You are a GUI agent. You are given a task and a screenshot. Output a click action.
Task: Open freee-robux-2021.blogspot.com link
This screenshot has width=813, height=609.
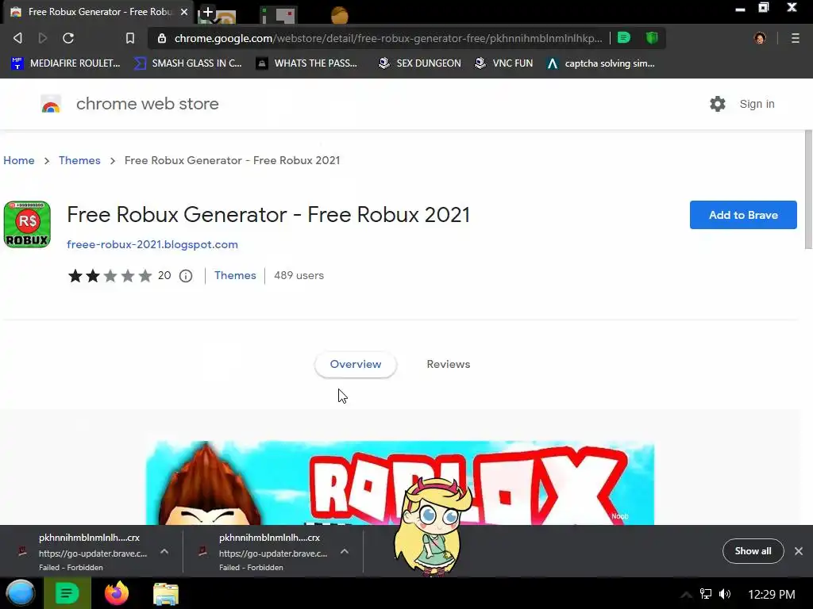point(152,244)
